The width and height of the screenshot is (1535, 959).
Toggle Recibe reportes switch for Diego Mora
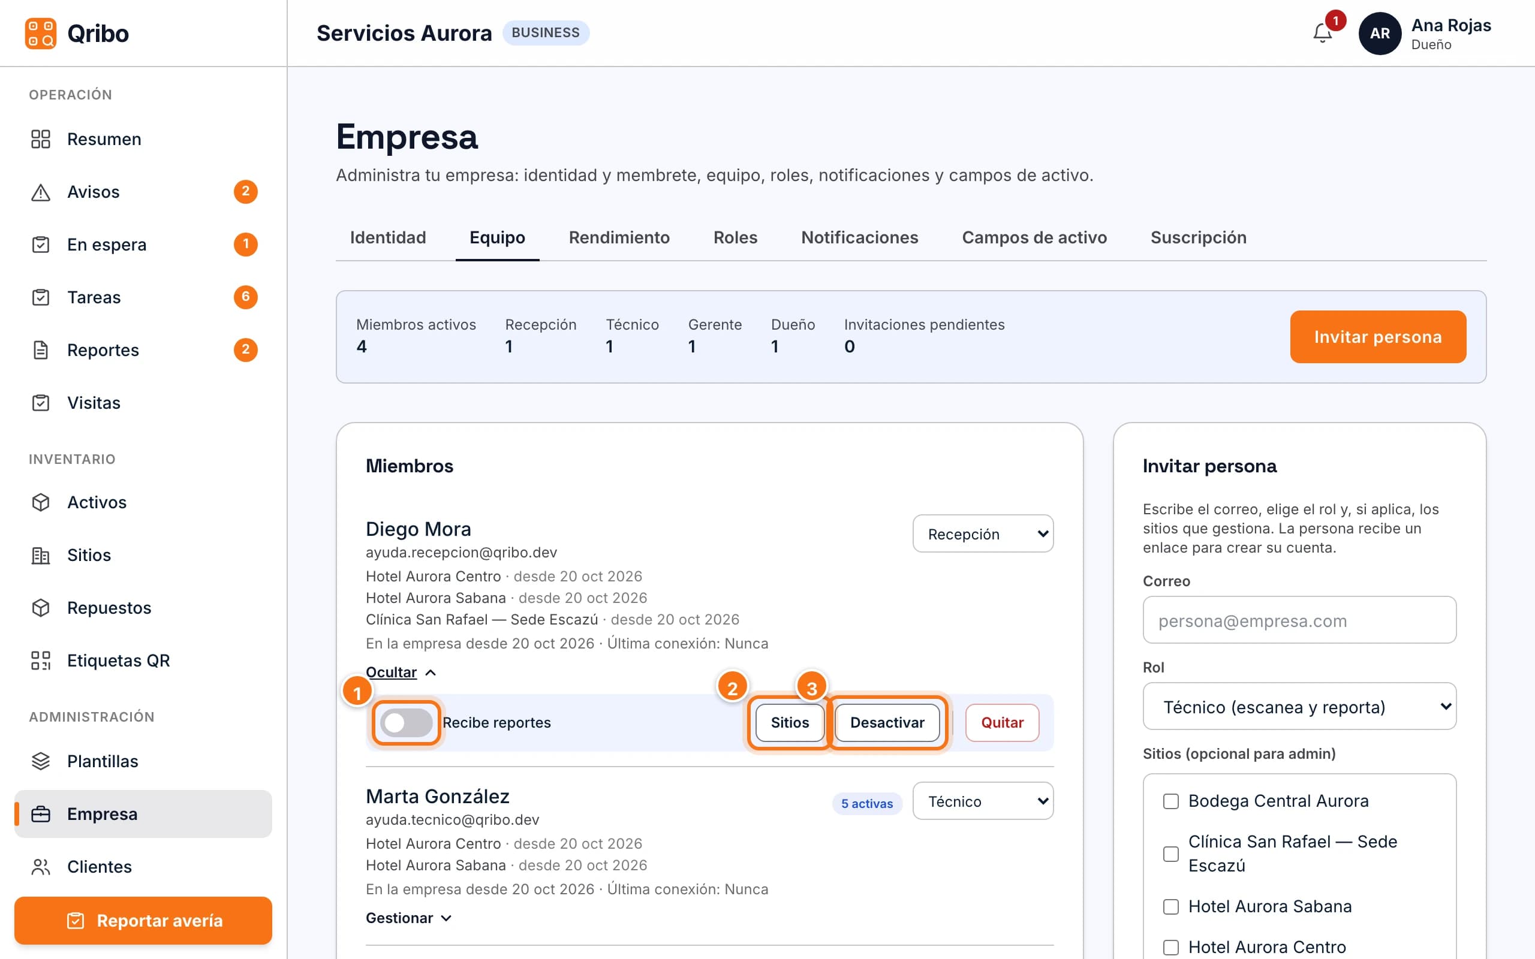pyautogui.click(x=407, y=722)
